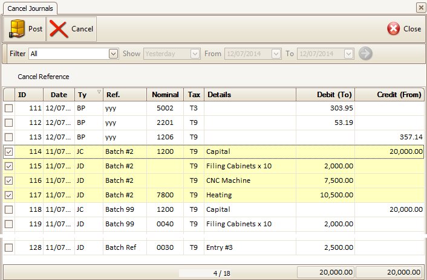Image resolution: width=427 pixels, height=280 pixels.
Task: Click the filter funnel on Ty column
Action: (99, 92)
